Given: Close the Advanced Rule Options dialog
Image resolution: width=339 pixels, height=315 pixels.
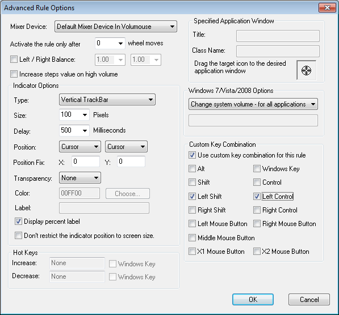Looking at the screenshot, I should [x=327, y=8].
